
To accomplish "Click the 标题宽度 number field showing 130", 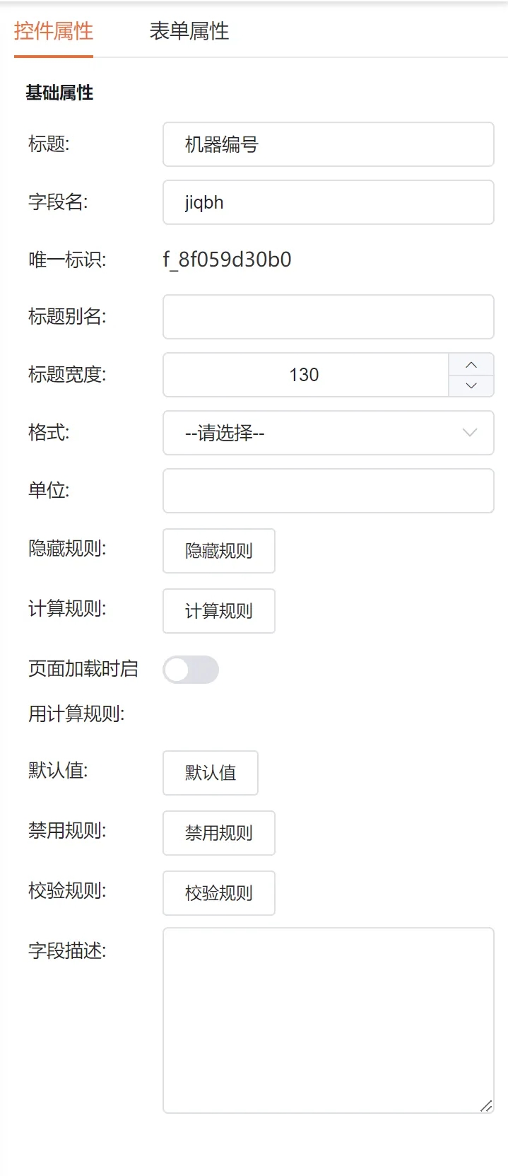I will [305, 375].
